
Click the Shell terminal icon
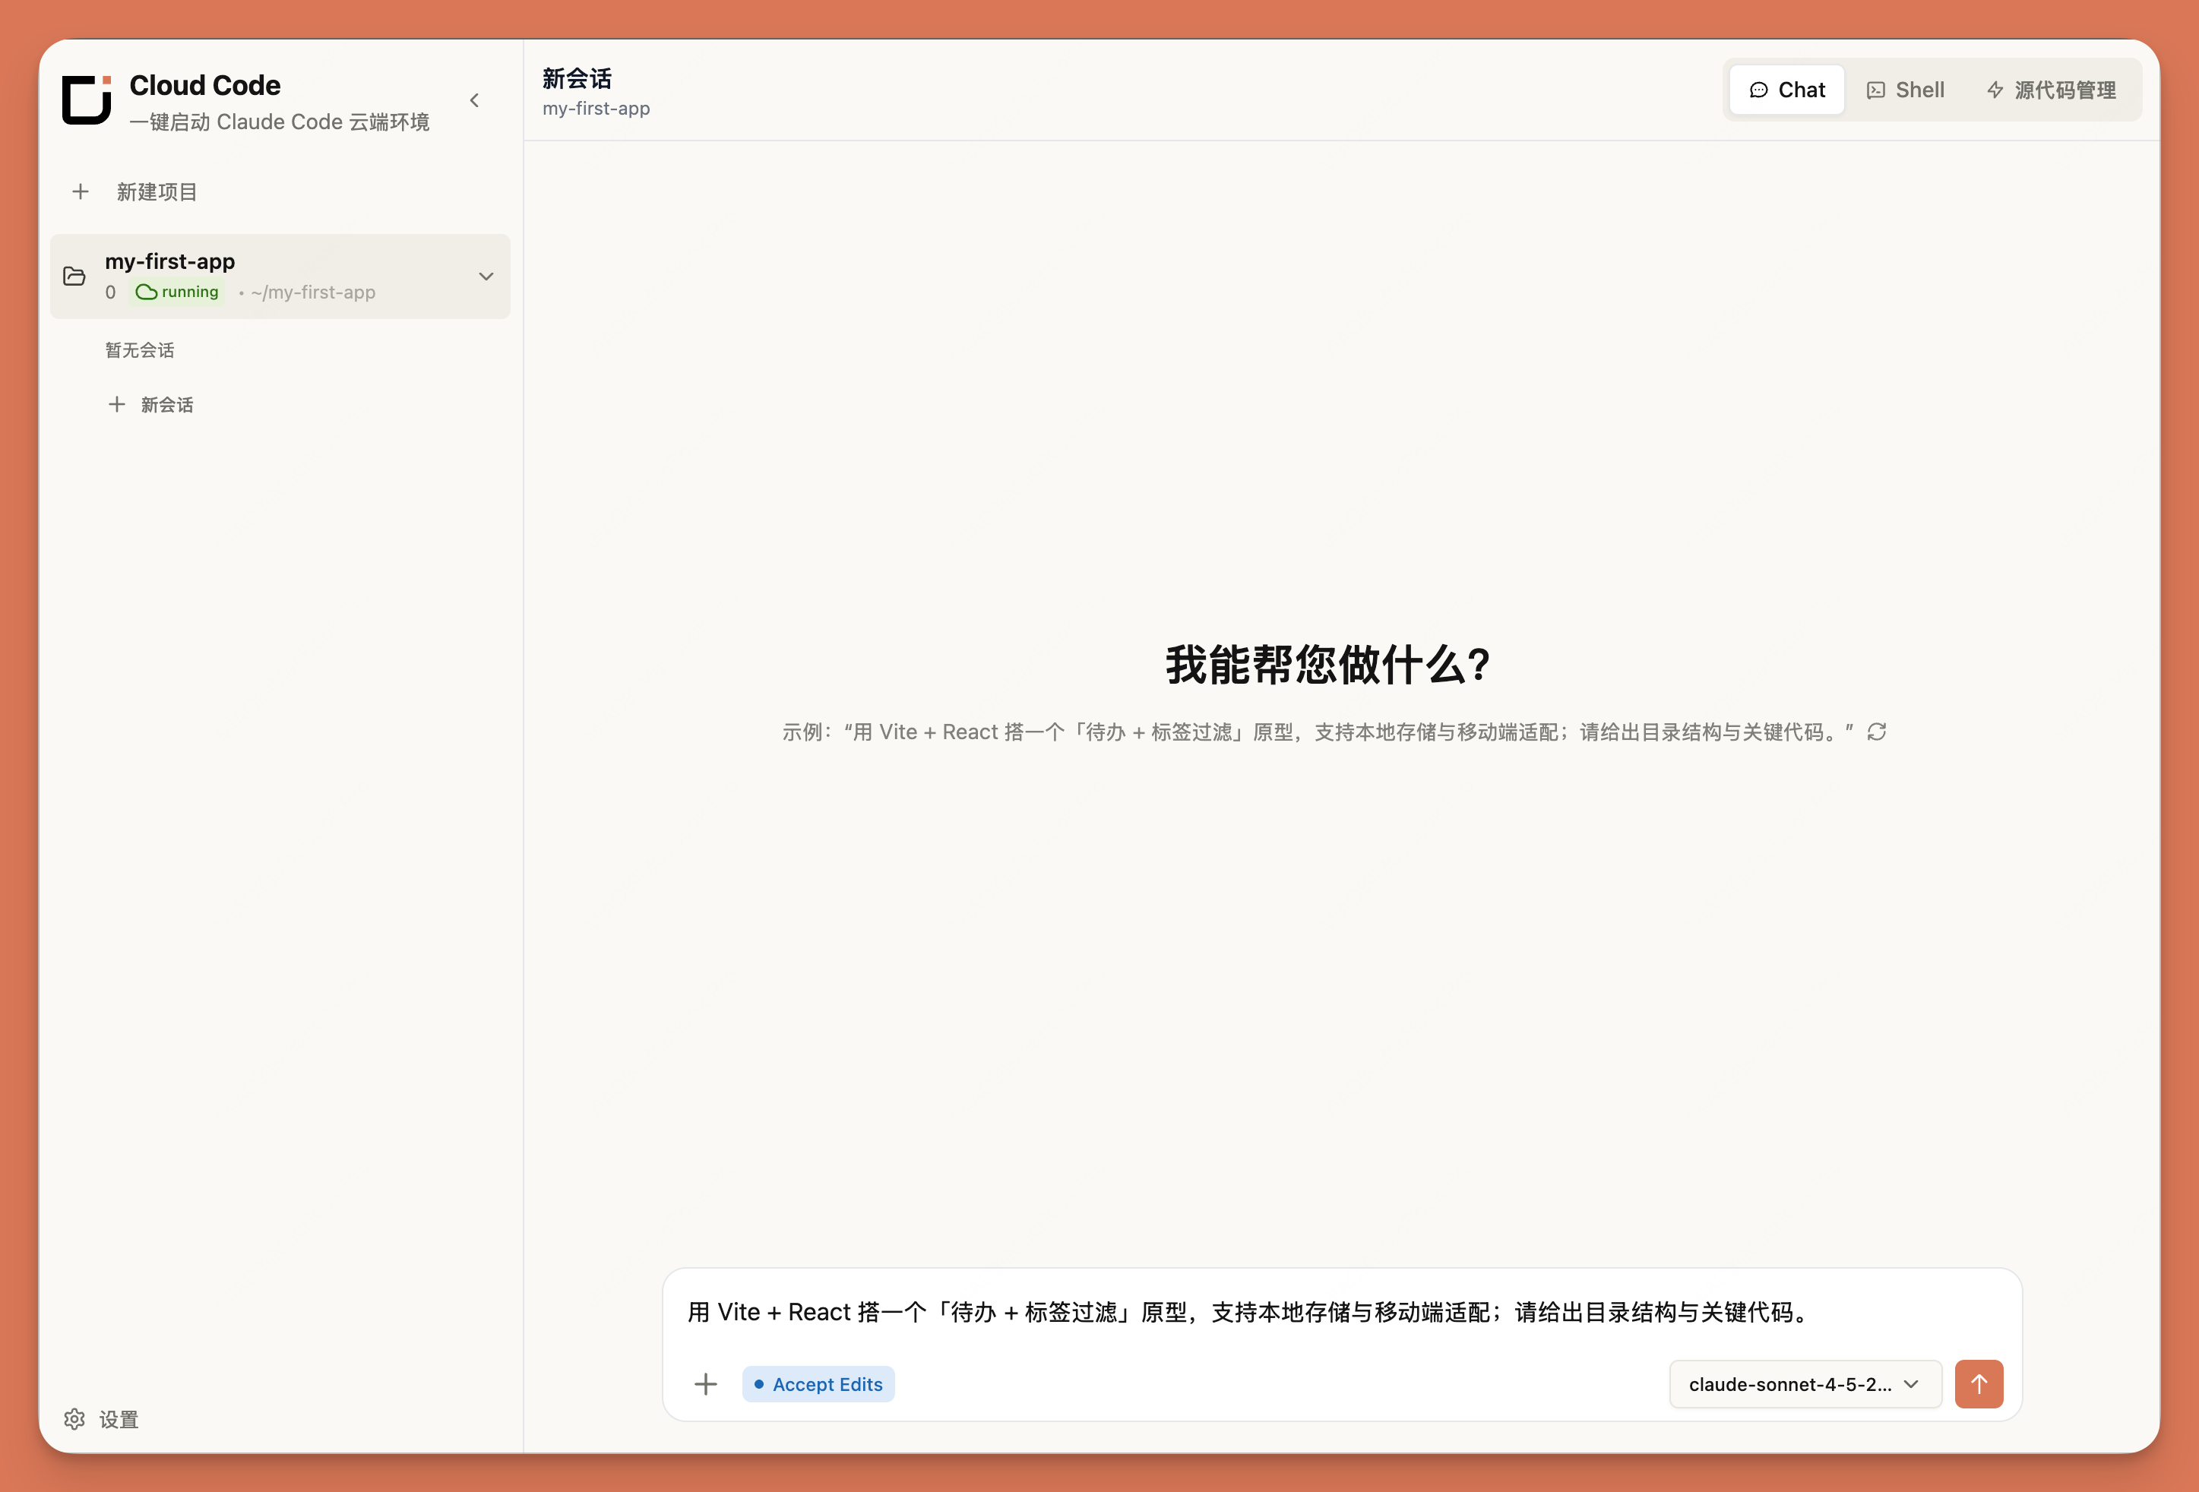[x=1876, y=89]
